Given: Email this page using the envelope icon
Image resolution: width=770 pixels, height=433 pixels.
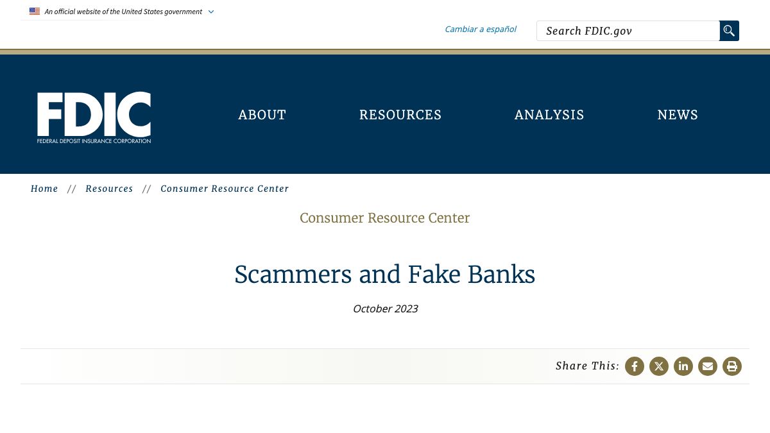Looking at the screenshot, I should click(x=708, y=366).
